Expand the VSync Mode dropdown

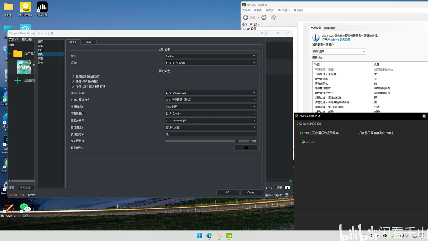pyautogui.click(x=210, y=93)
